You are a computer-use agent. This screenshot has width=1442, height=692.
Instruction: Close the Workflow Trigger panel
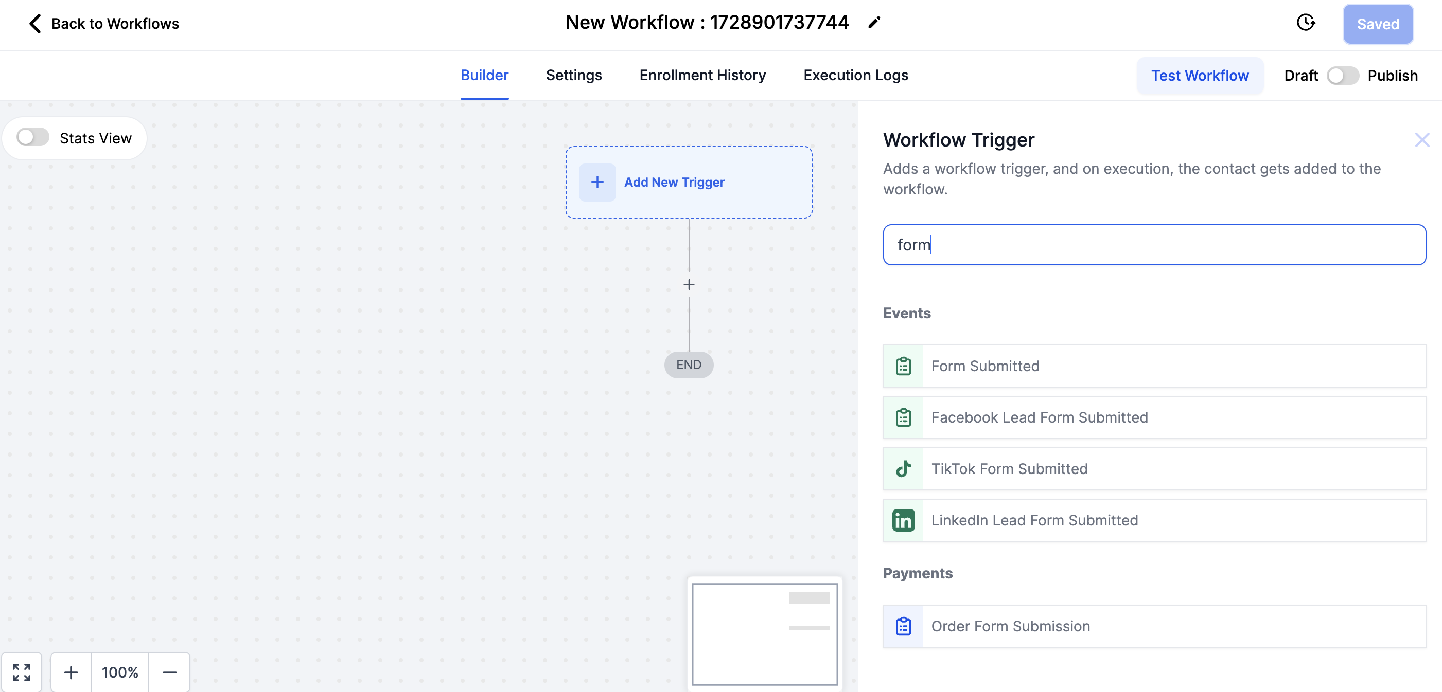coord(1422,140)
